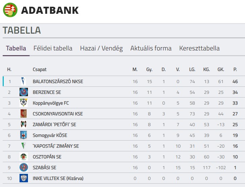
Task: Click the Koppányvölgye FC team crest
Action: tap(23, 103)
